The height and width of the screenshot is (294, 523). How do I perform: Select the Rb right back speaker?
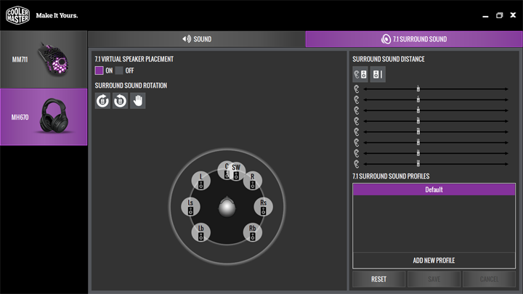253,232
